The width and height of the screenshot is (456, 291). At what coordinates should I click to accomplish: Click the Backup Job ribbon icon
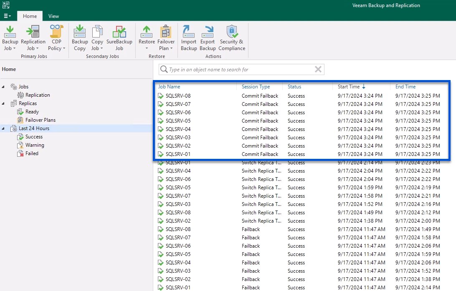coord(10,33)
